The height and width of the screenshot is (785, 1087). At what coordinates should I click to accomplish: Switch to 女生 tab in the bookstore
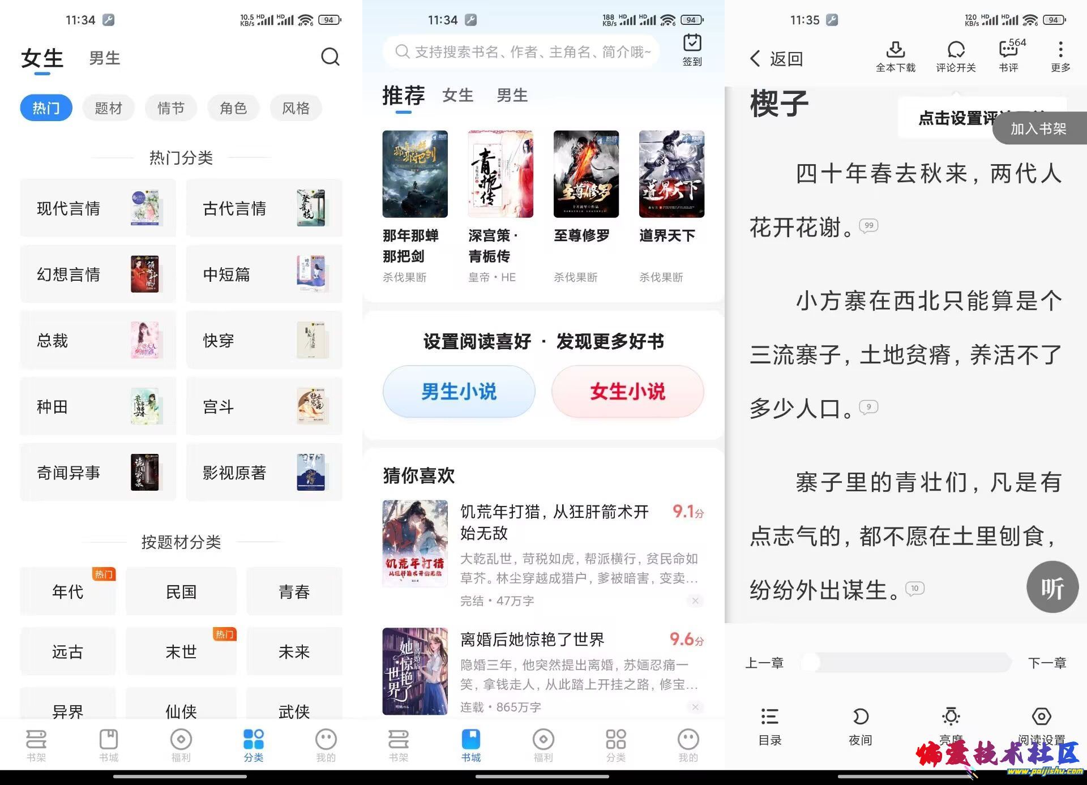(457, 95)
